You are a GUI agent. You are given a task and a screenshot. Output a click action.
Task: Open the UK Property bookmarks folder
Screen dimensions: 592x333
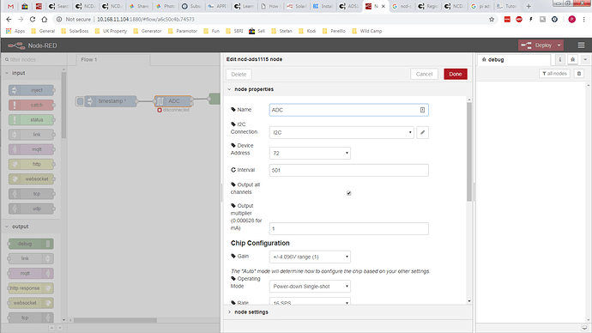(x=111, y=31)
